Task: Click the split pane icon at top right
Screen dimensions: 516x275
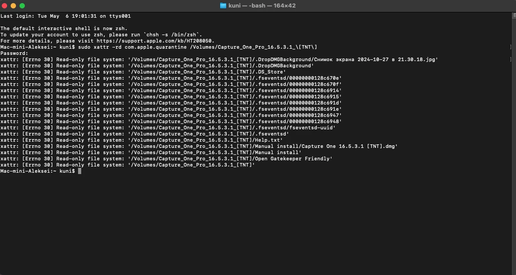Action: point(514,15)
